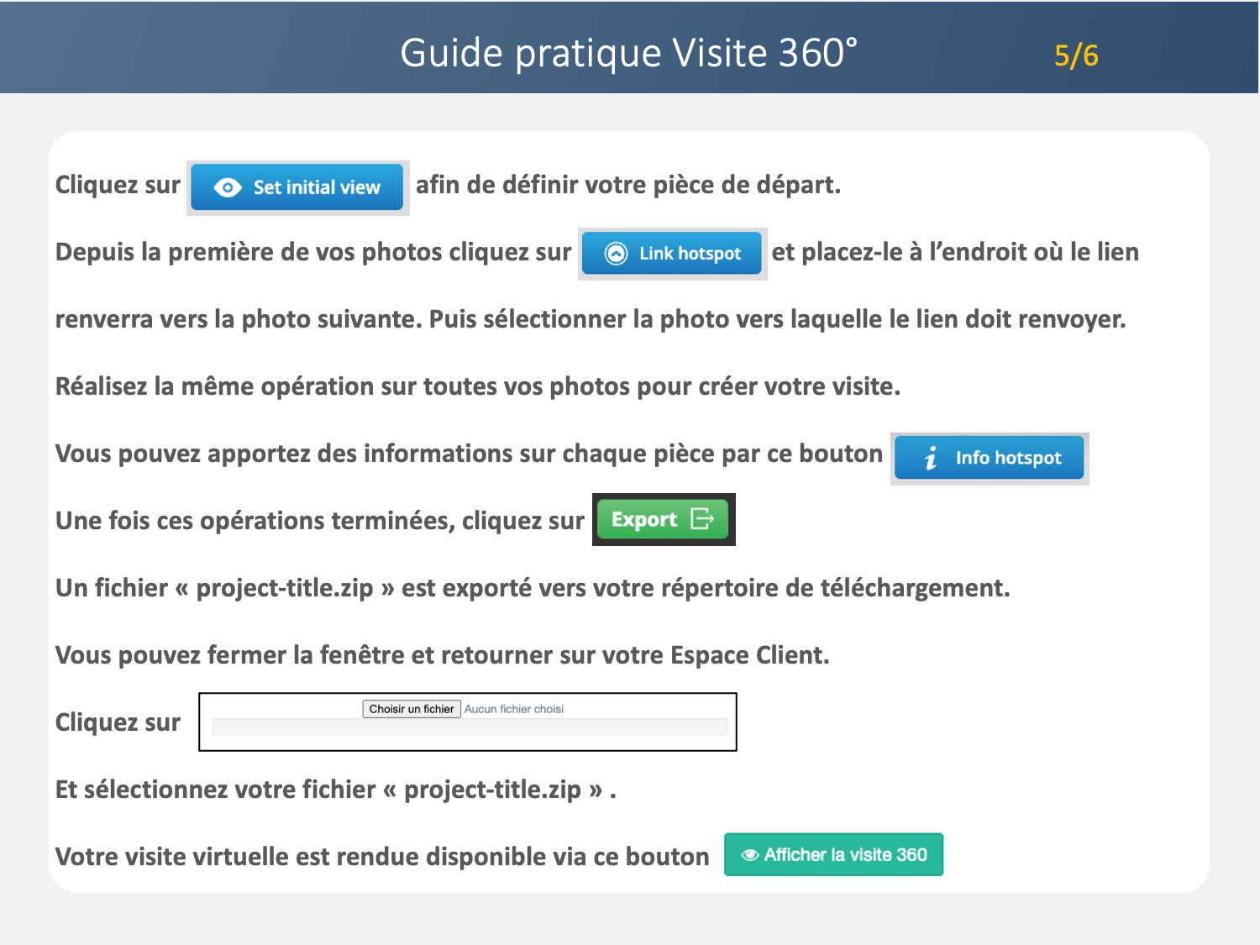Click the Info hotspot button
The image size is (1260, 945).
pos(990,458)
